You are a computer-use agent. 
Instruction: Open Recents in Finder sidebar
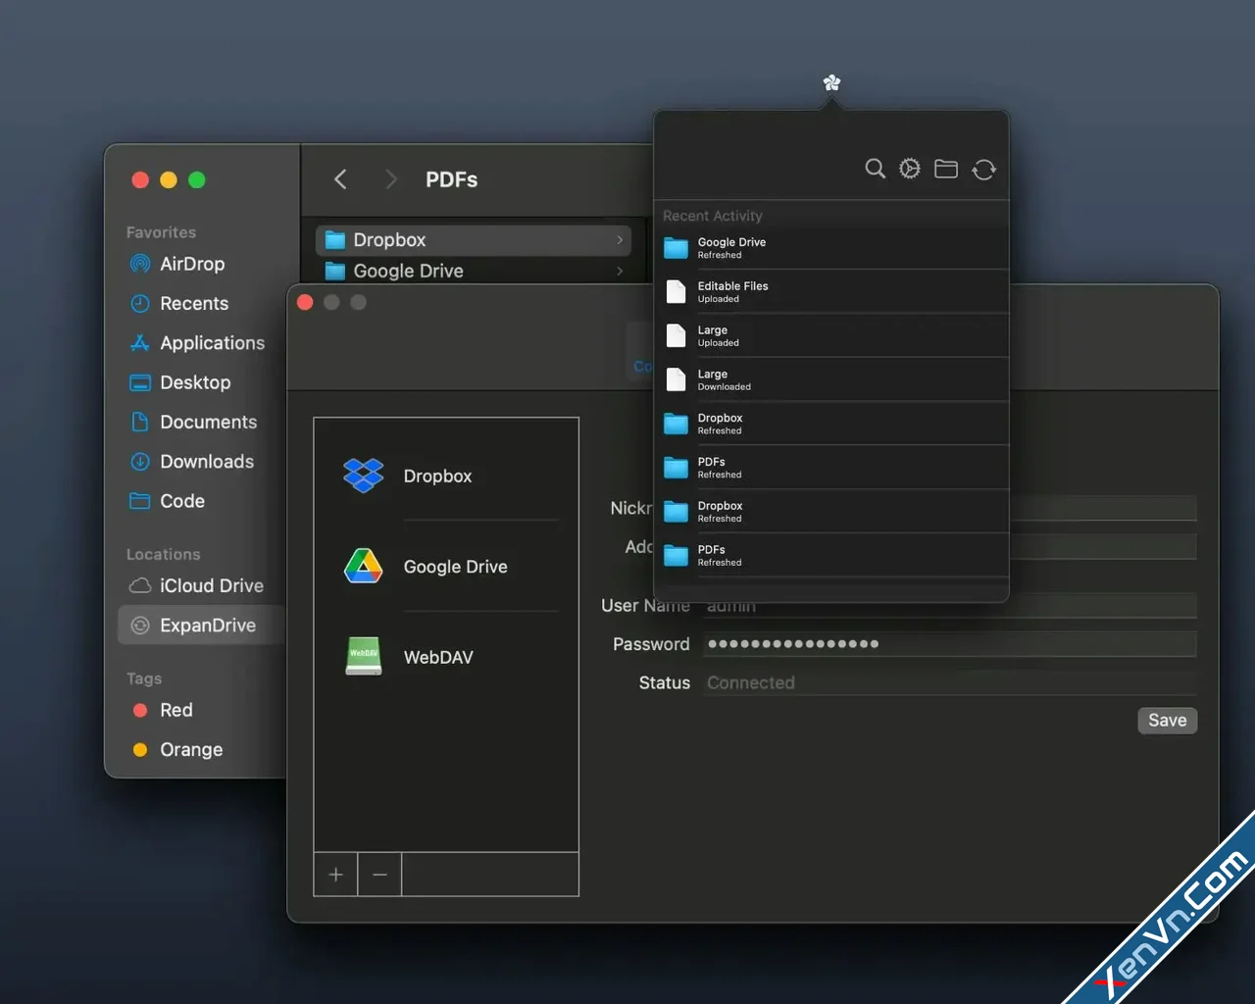pyautogui.click(x=194, y=303)
